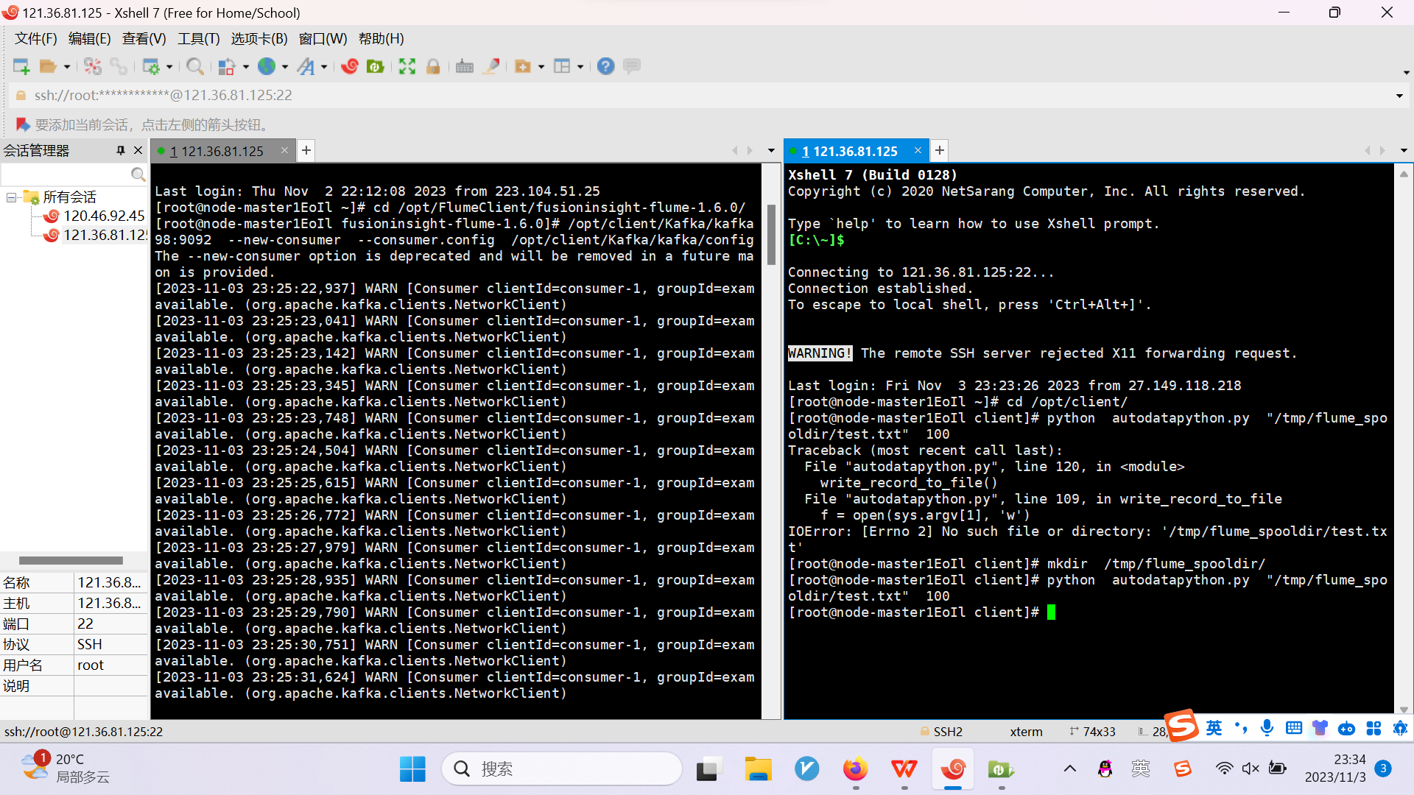
Task: Click the Lock screen padlock icon
Action: click(x=433, y=66)
